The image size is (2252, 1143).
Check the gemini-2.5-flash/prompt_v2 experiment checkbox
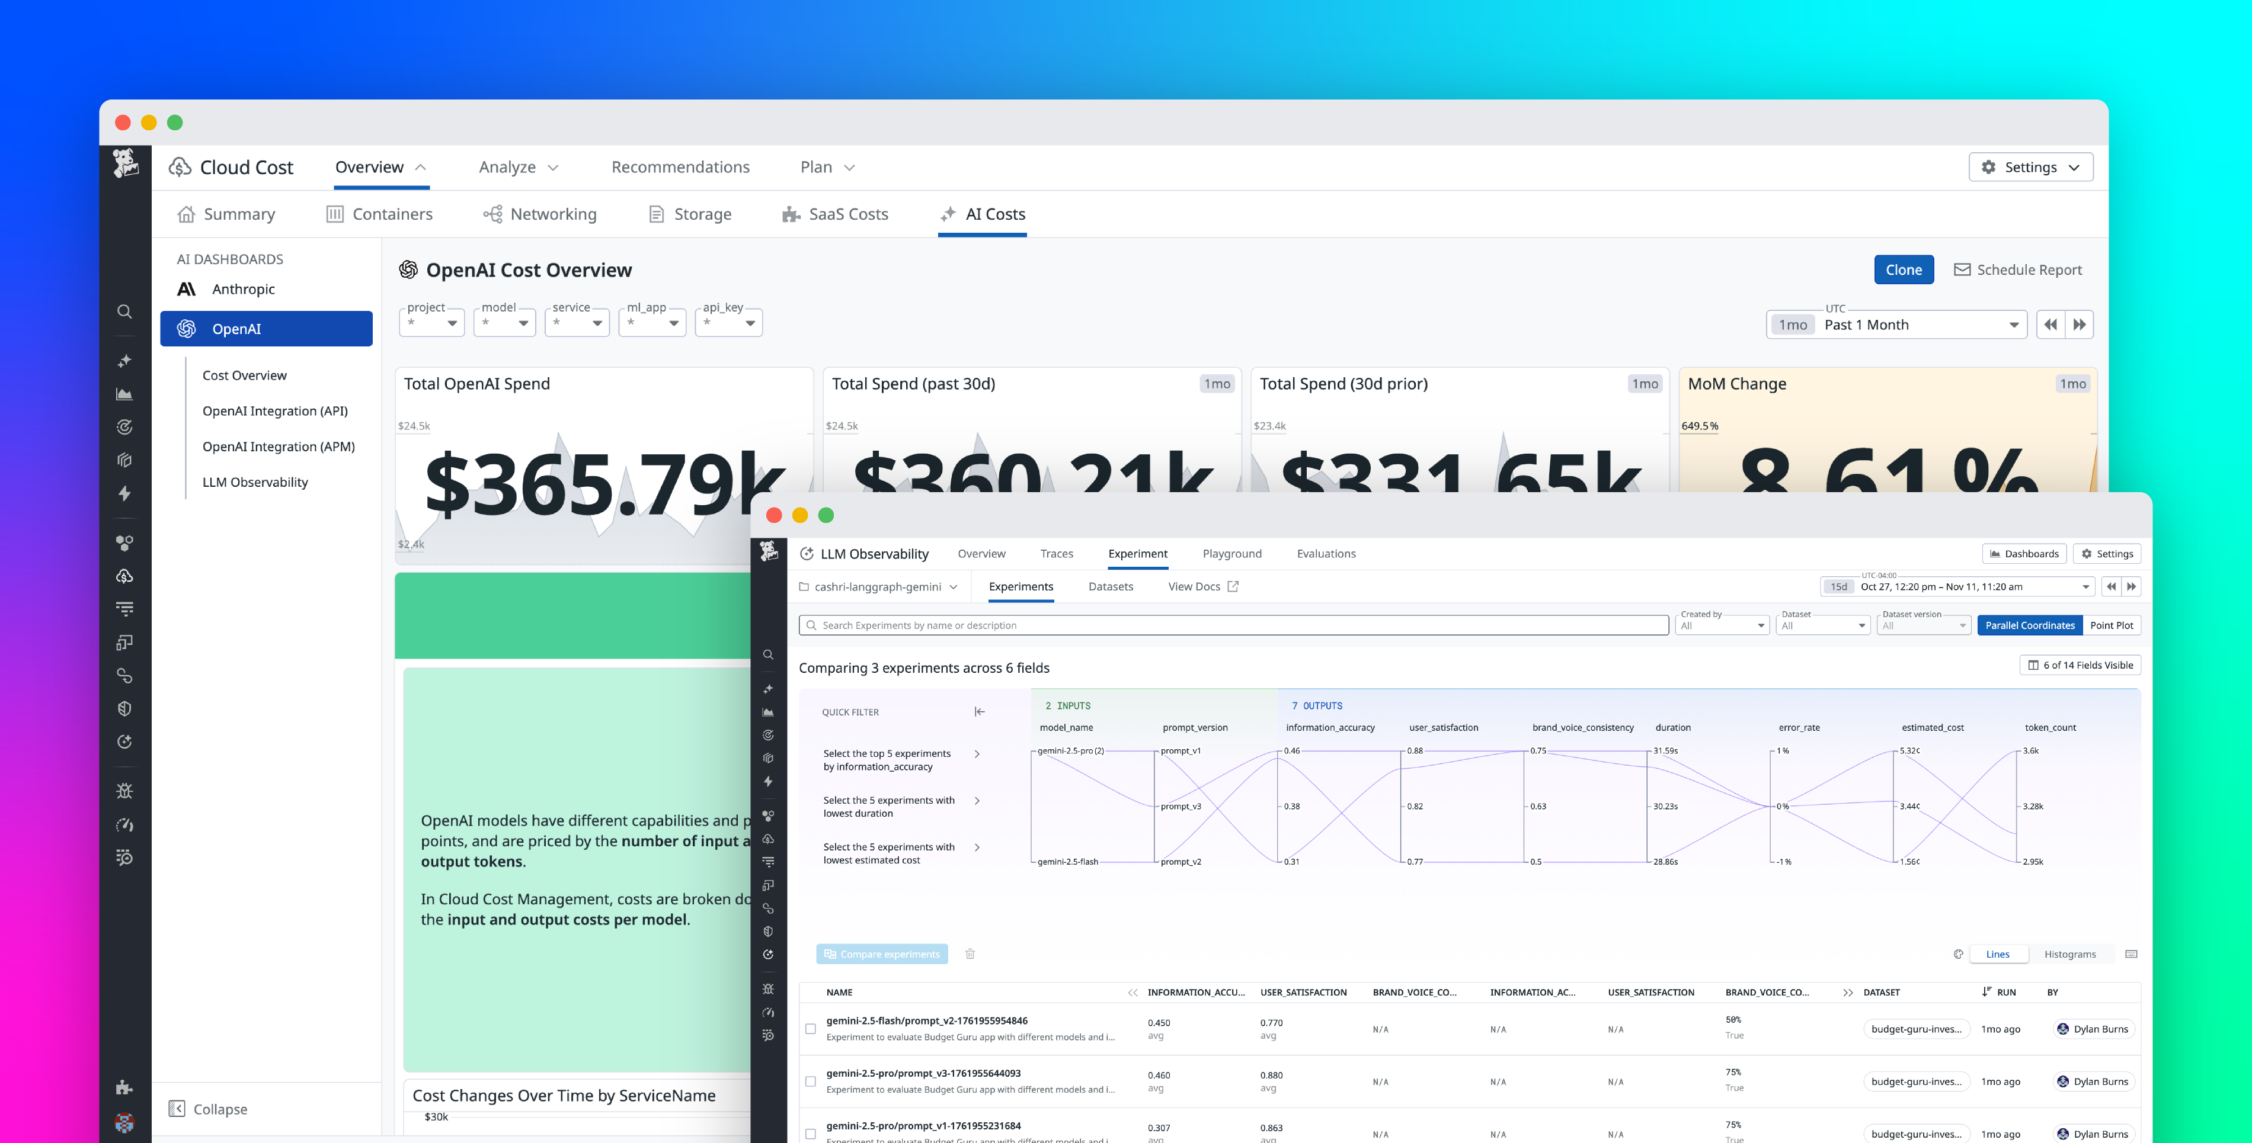pyautogui.click(x=811, y=1029)
